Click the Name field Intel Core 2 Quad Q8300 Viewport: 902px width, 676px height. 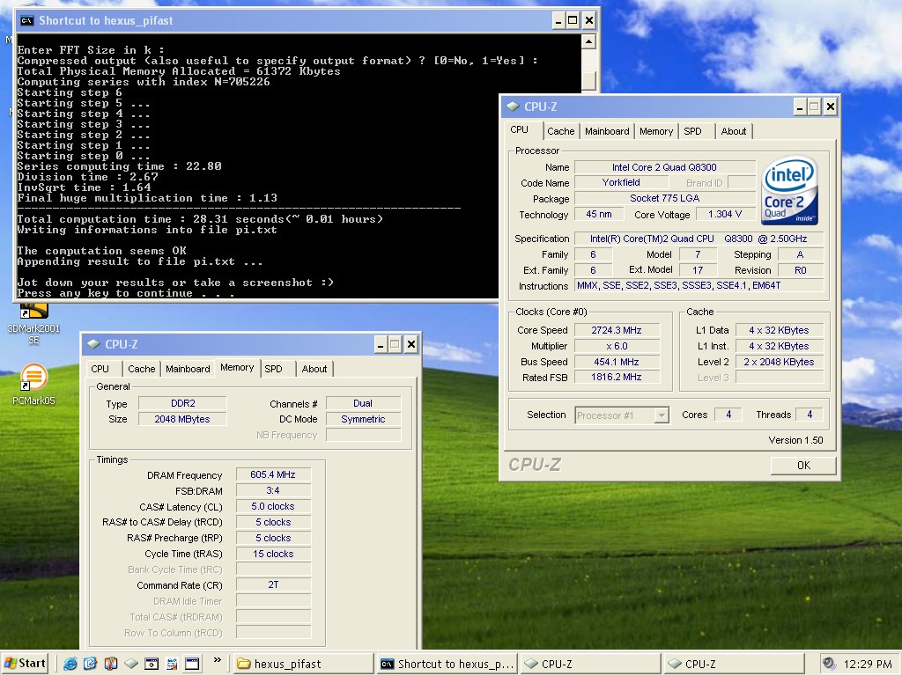(664, 167)
